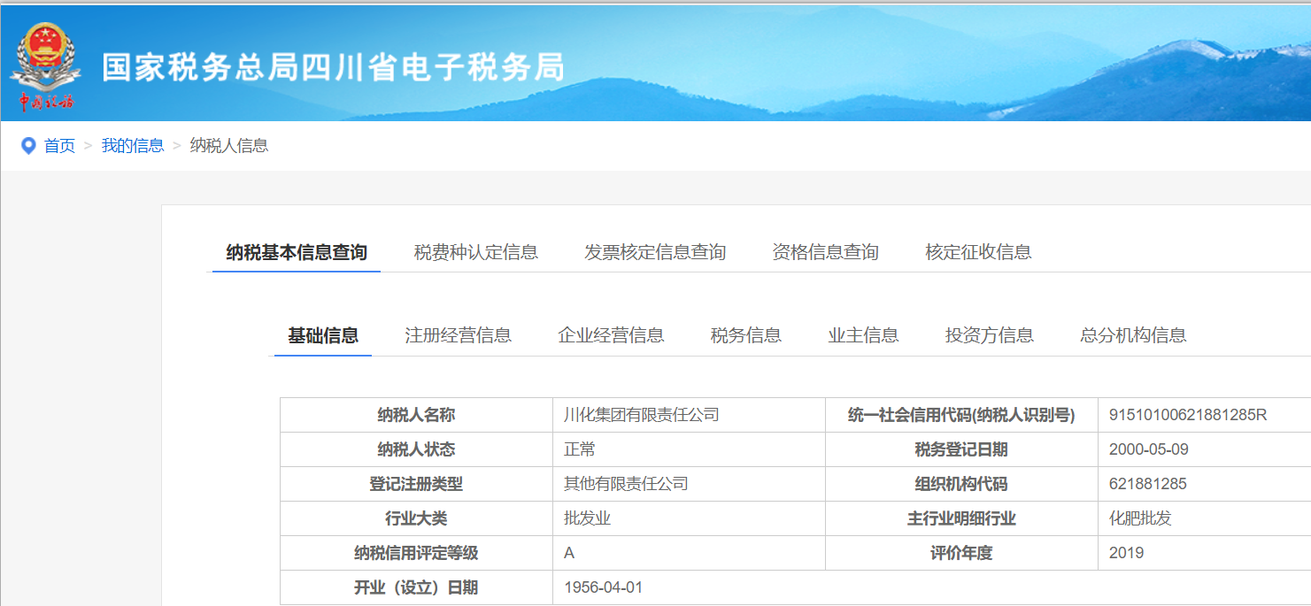Switch to 核定征收信息 tab
This screenshot has height=606, width=1311.
click(x=978, y=252)
